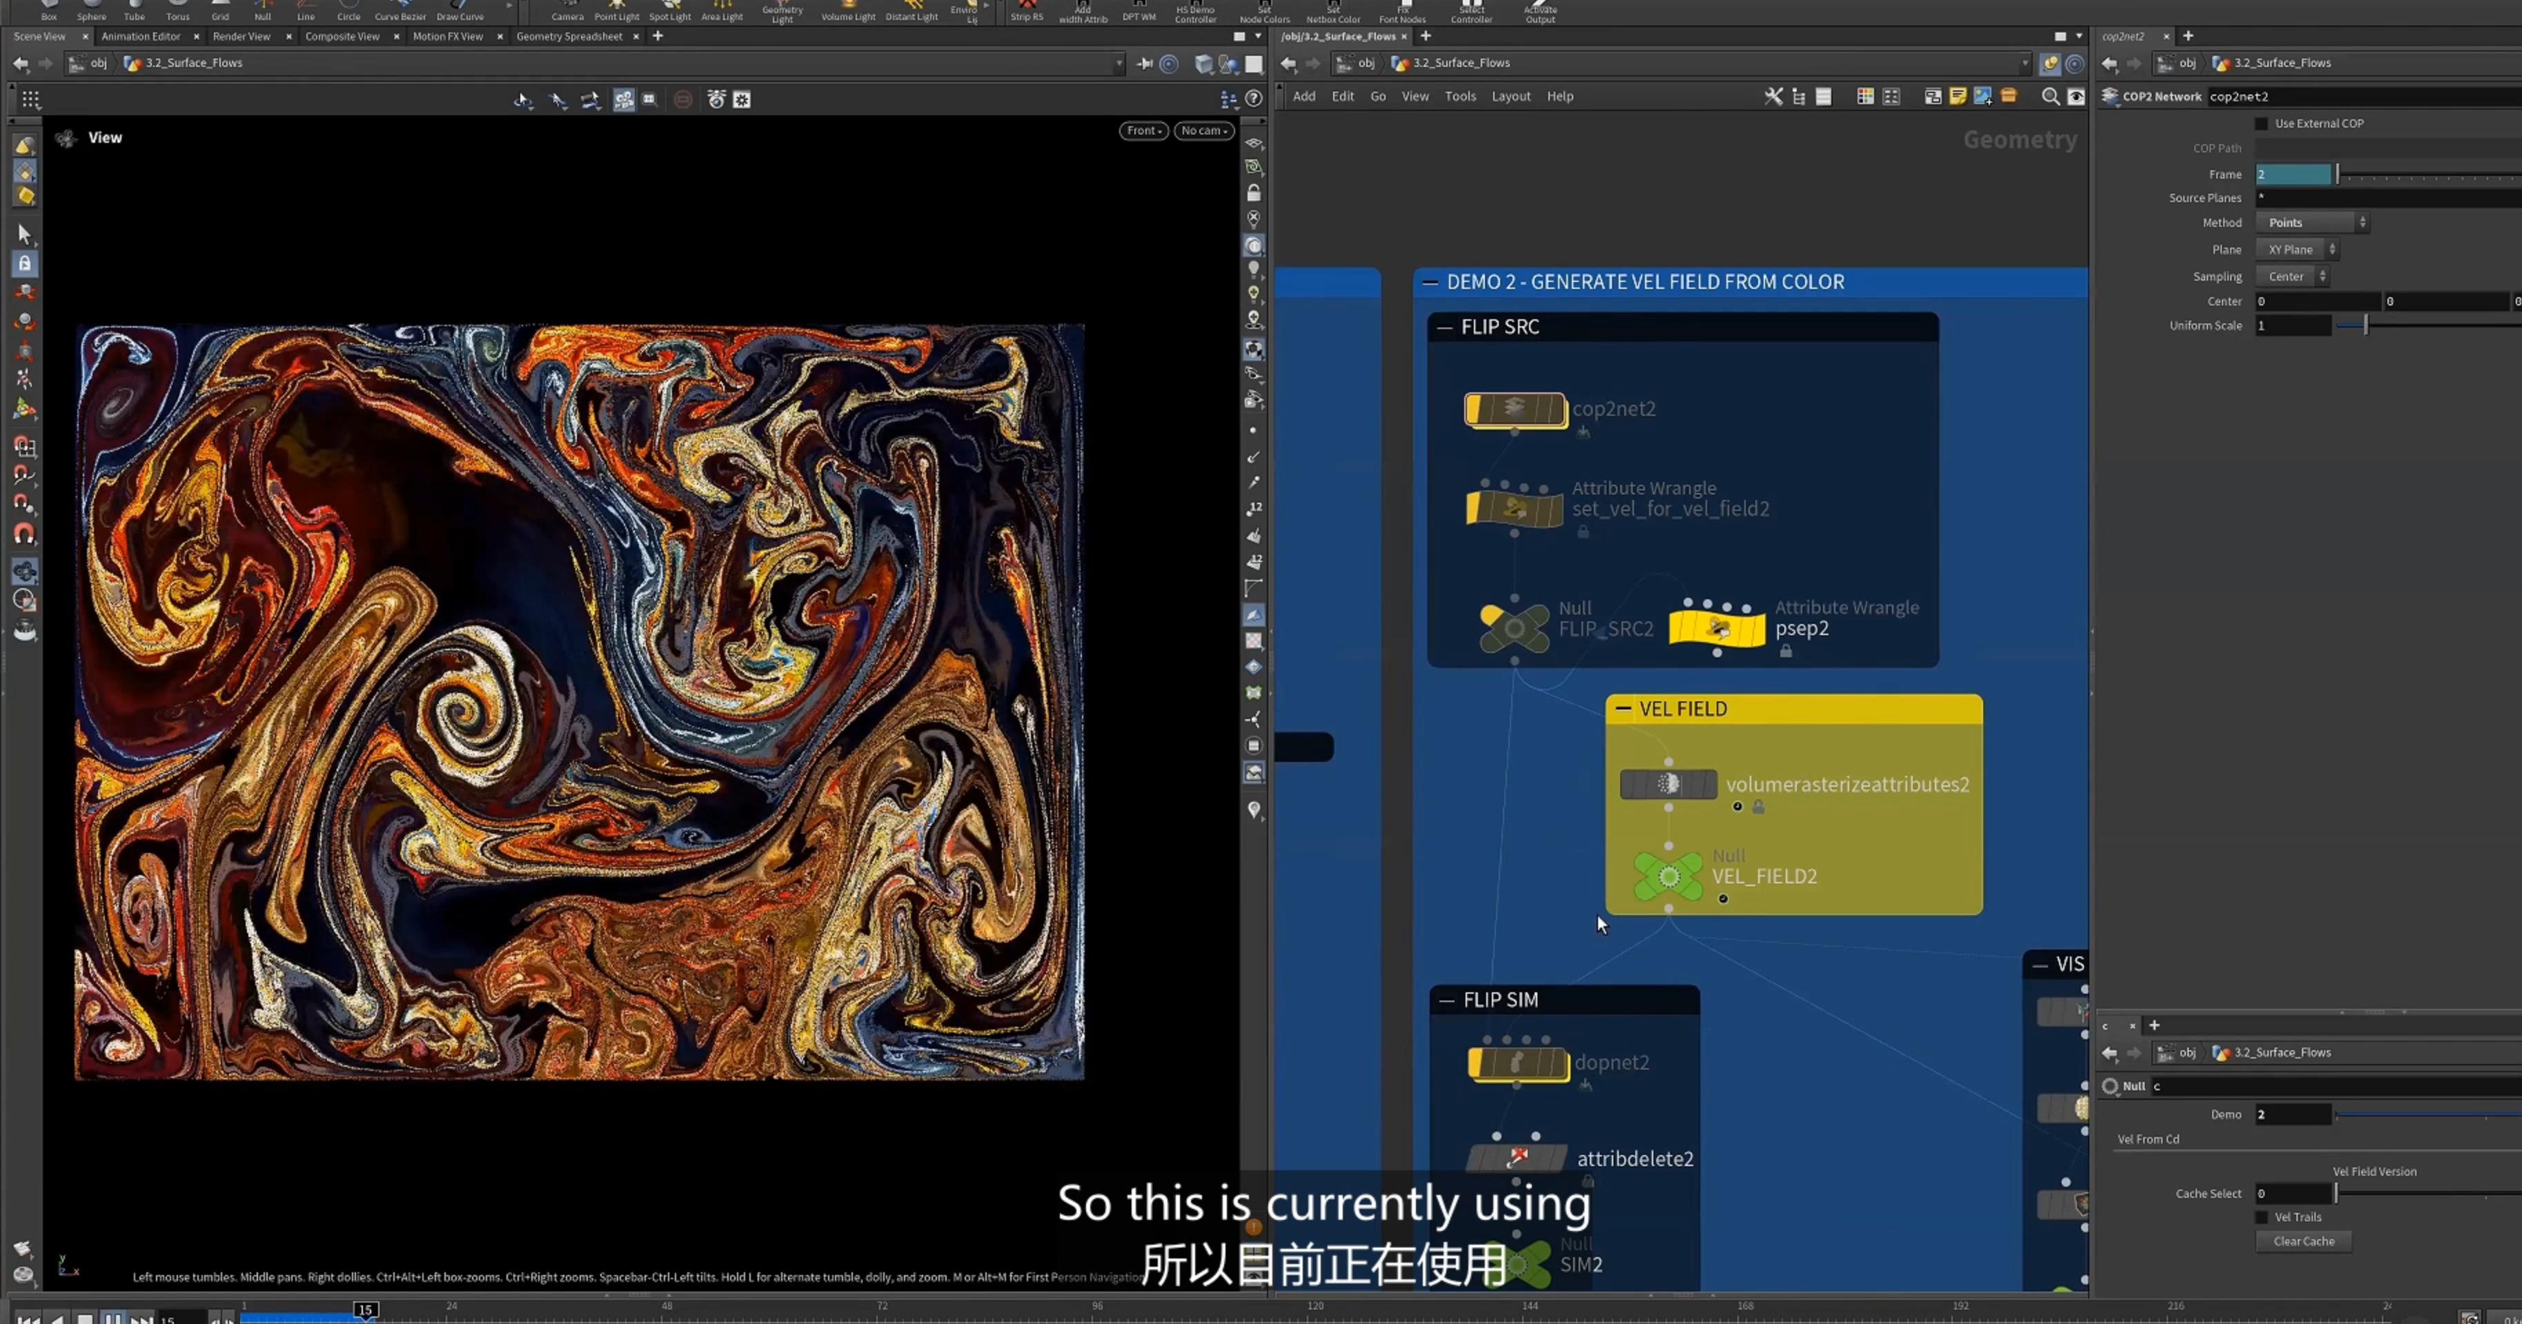Open the No cam camera menu

(1203, 130)
